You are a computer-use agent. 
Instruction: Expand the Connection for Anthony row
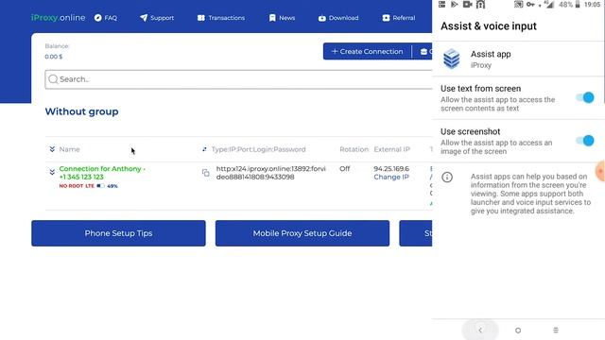click(52, 172)
